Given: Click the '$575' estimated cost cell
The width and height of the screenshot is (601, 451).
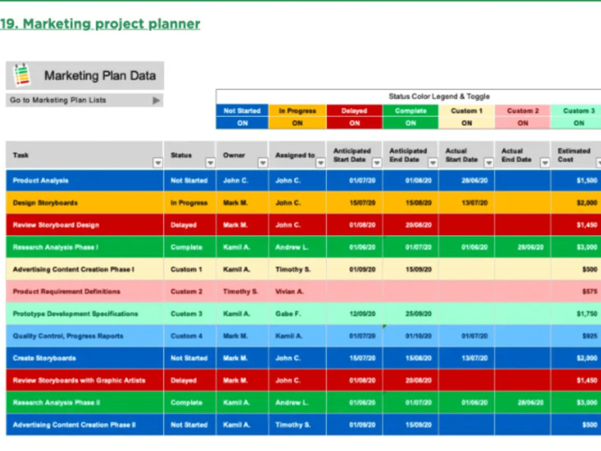Looking at the screenshot, I should tap(576, 292).
